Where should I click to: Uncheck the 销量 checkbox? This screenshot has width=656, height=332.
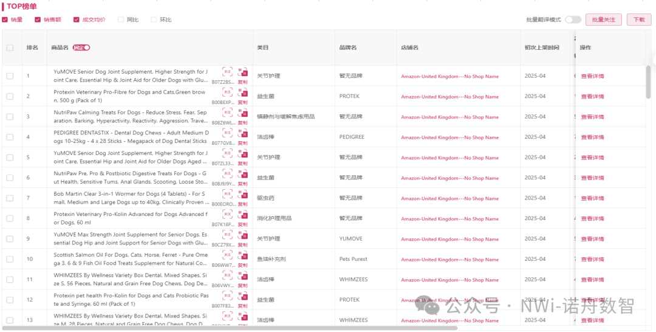(5, 19)
